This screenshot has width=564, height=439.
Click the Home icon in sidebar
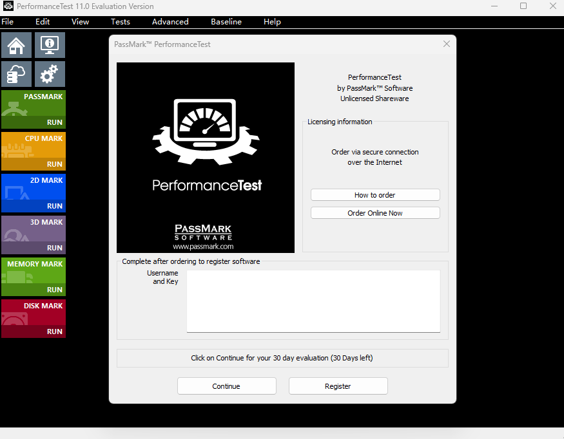(x=16, y=46)
